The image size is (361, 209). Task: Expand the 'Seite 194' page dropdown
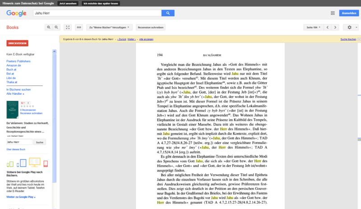click(x=314, y=28)
